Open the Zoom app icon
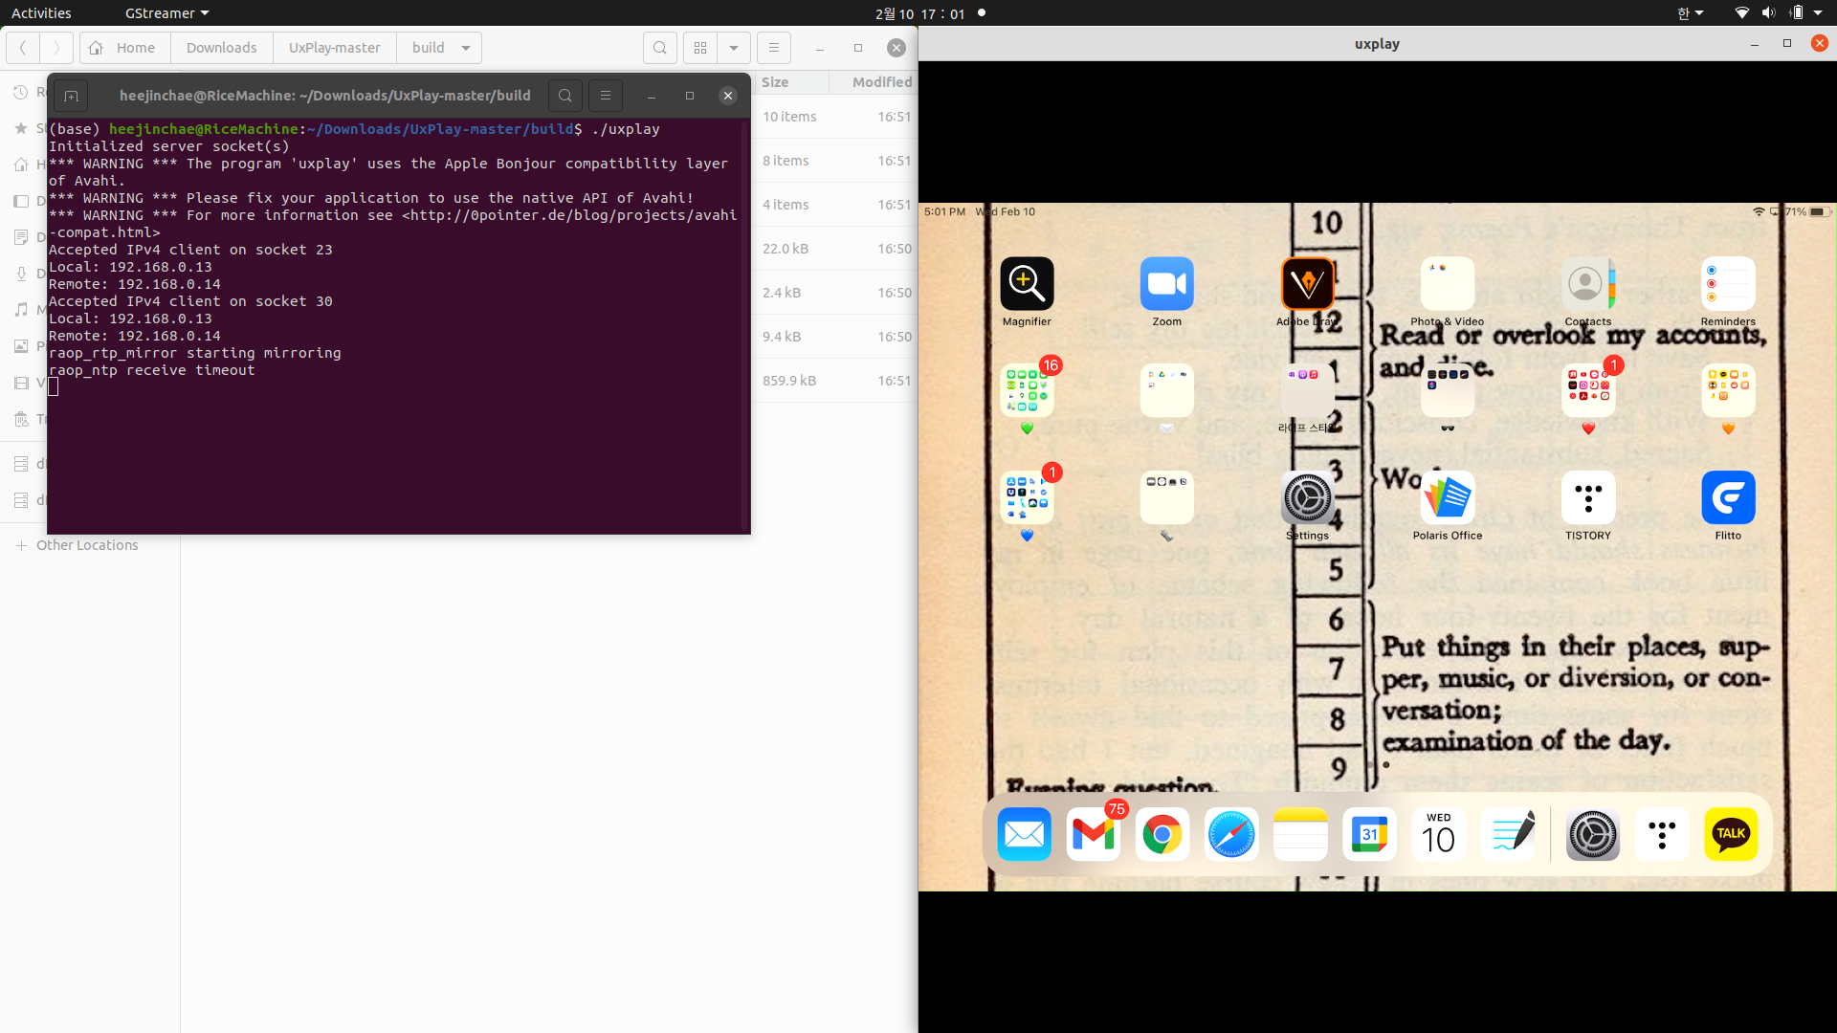Viewport: 1837px width, 1033px height. coord(1166,284)
